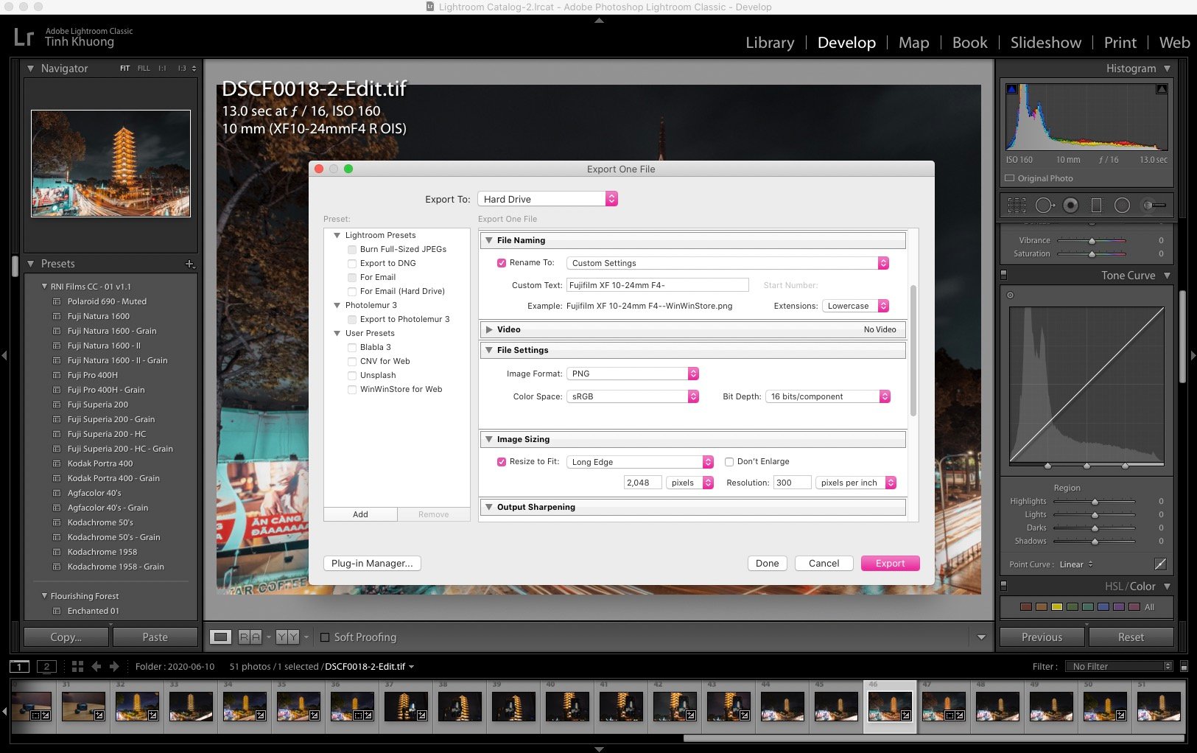This screenshot has height=753, width=1197.
Task: Check the WinWinStore for Web preset
Action: point(352,390)
